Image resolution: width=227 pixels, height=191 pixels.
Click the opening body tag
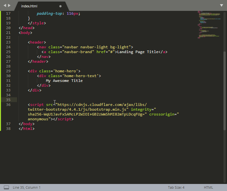click(x=25, y=33)
